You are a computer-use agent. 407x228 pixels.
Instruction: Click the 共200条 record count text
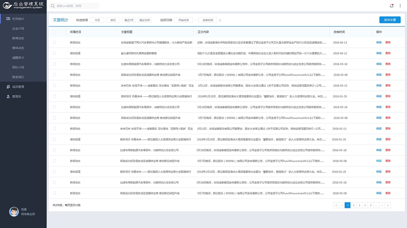[58, 205]
